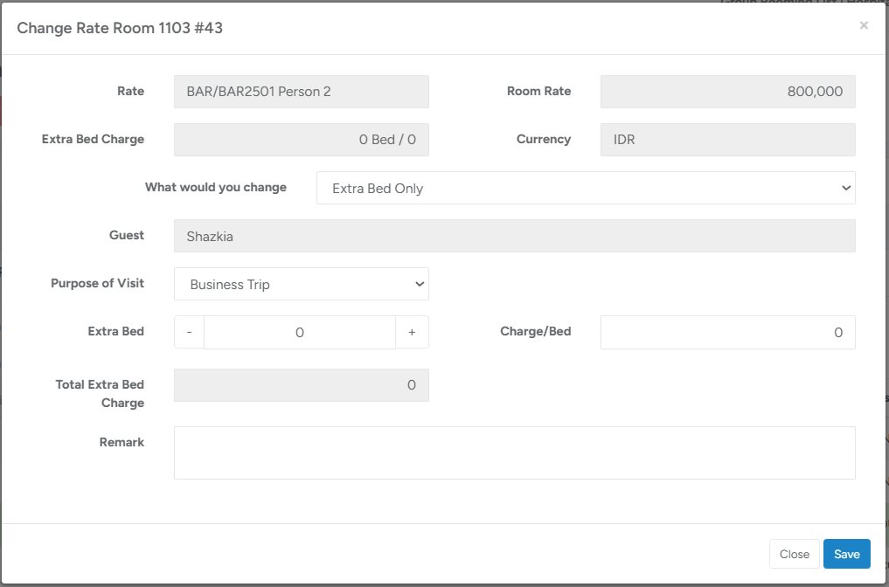Click the 'Change Rate Room 1103 #43' title
Image resolution: width=889 pixels, height=587 pixels.
coord(120,28)
